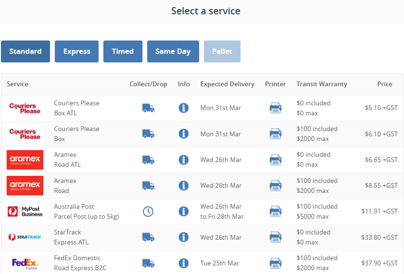Viewport: 404px width, 274px height.
Task: Click printer icon for Aramex Road $8.55
Action: [275, 185]
